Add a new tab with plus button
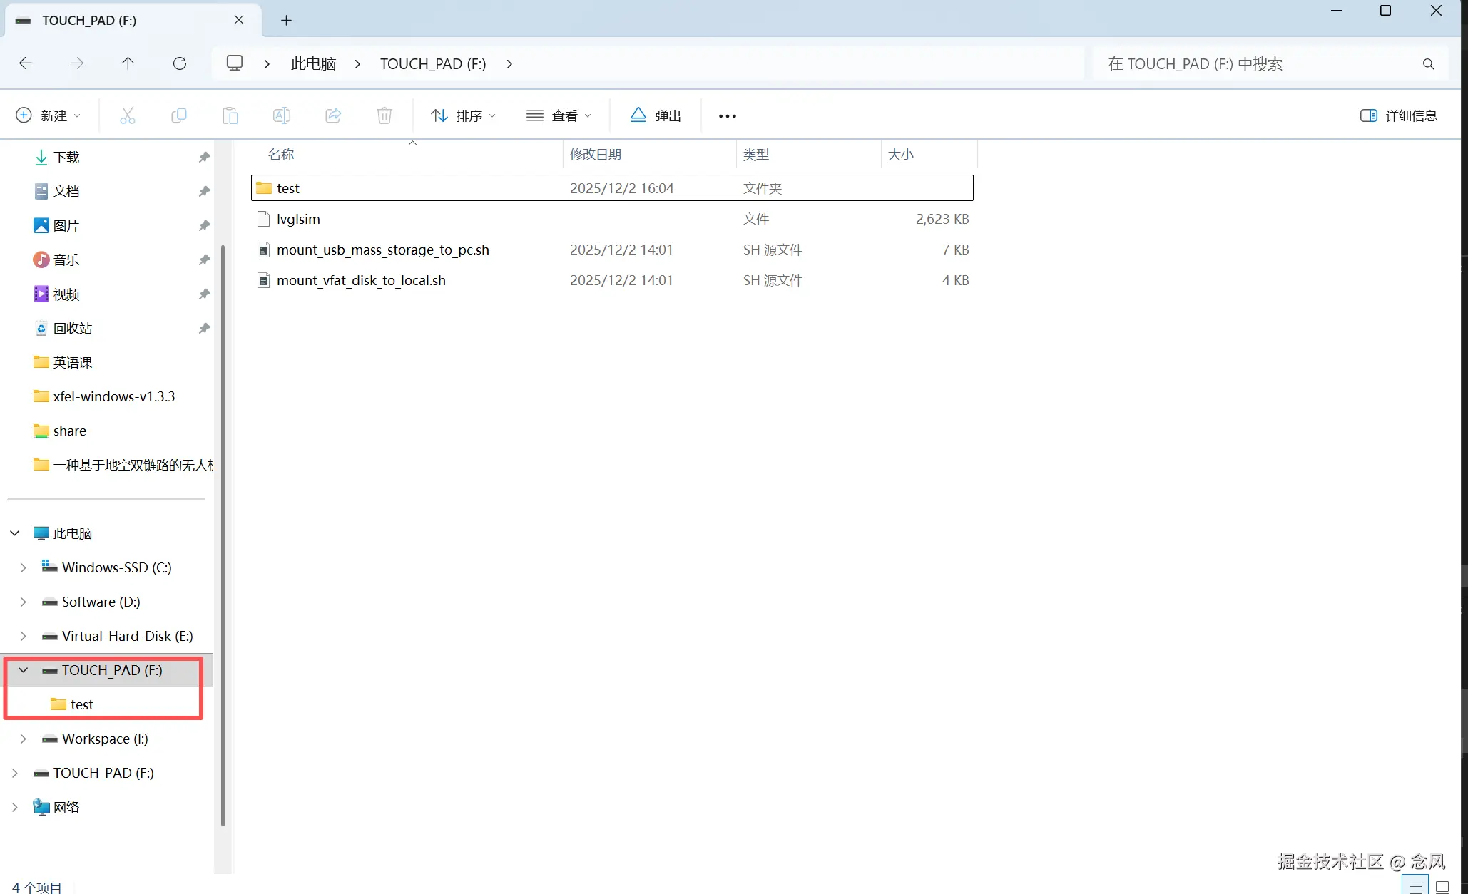The width and height of the screenshot is (1468, 894). (286, 20)
